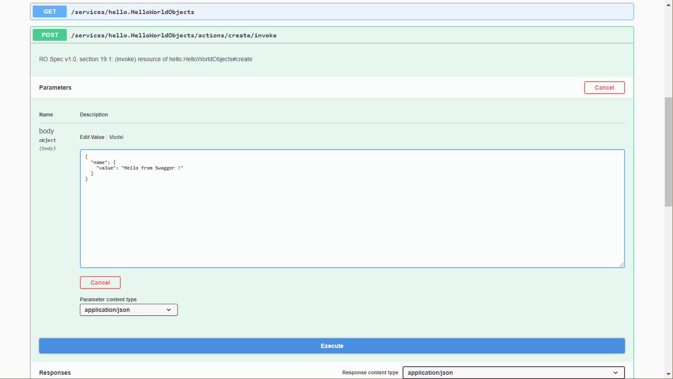
Task: Click the Description column header
Action: [x=94, y=115]
